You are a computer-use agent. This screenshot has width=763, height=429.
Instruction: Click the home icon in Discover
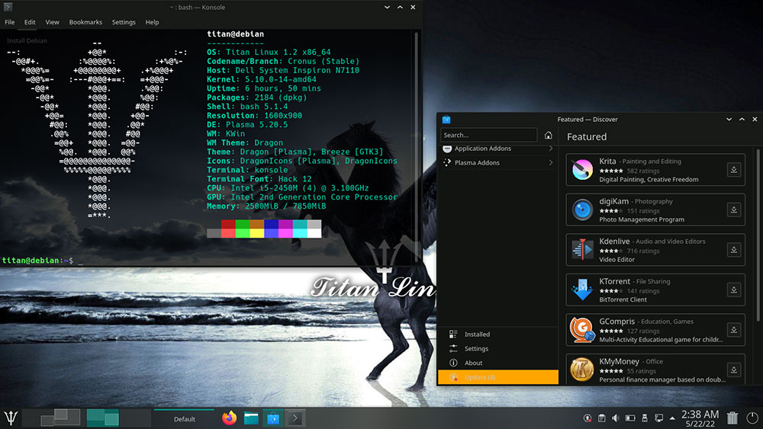click(x=548, y=135)
